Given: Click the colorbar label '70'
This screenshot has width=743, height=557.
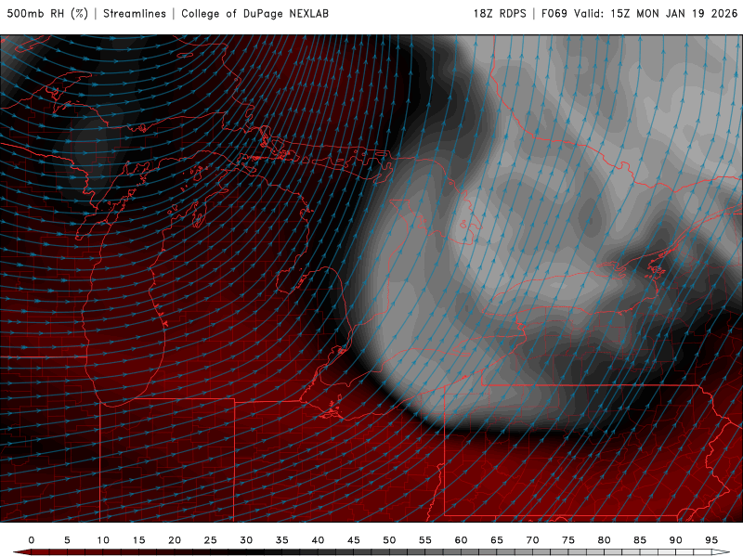Looking at the screenshot, I should pos(532,540).
